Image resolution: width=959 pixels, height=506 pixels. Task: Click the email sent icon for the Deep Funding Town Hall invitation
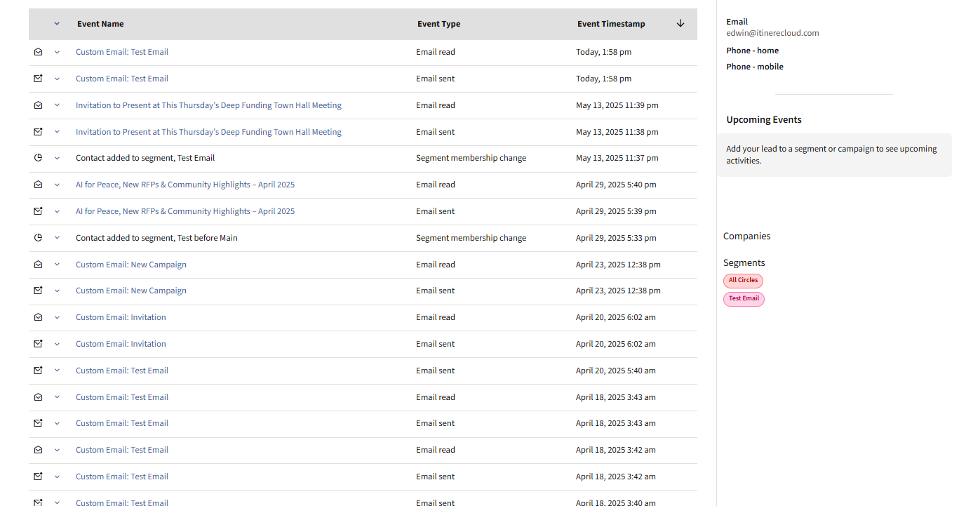(x=38, y=132)
